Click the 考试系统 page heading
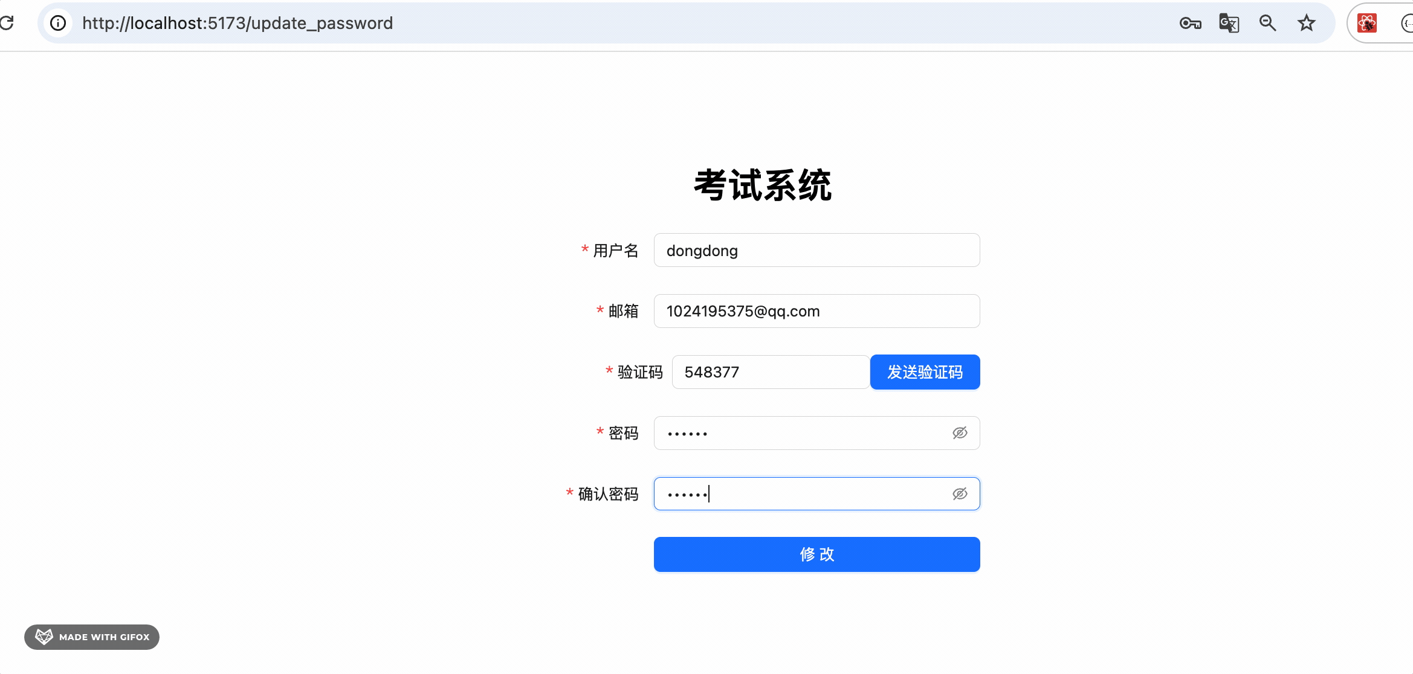The width and height of the screenshot is (1413, 674). point(763,185)
